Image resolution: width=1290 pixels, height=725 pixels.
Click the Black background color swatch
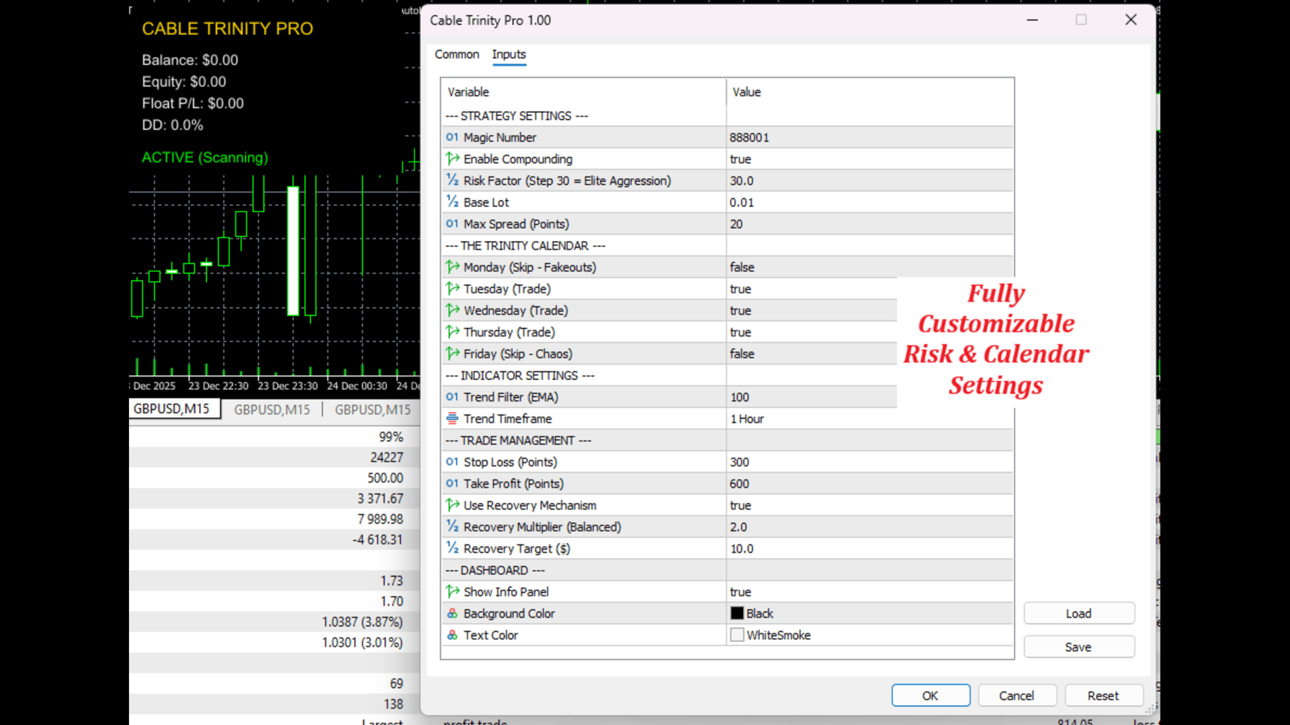click(x=737, y=614)
